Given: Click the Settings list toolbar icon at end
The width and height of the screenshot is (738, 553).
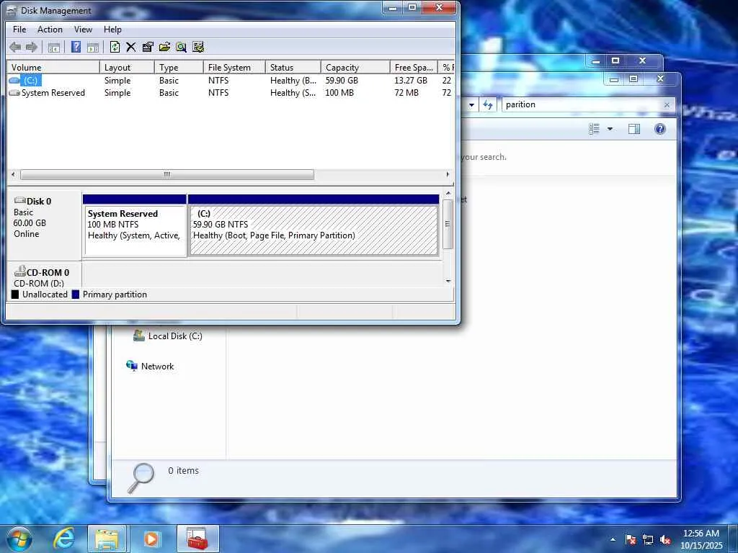Looking at the screenshot, I should point(198,47).
